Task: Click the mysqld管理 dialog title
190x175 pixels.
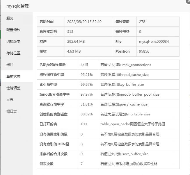Action: (17, 6)
